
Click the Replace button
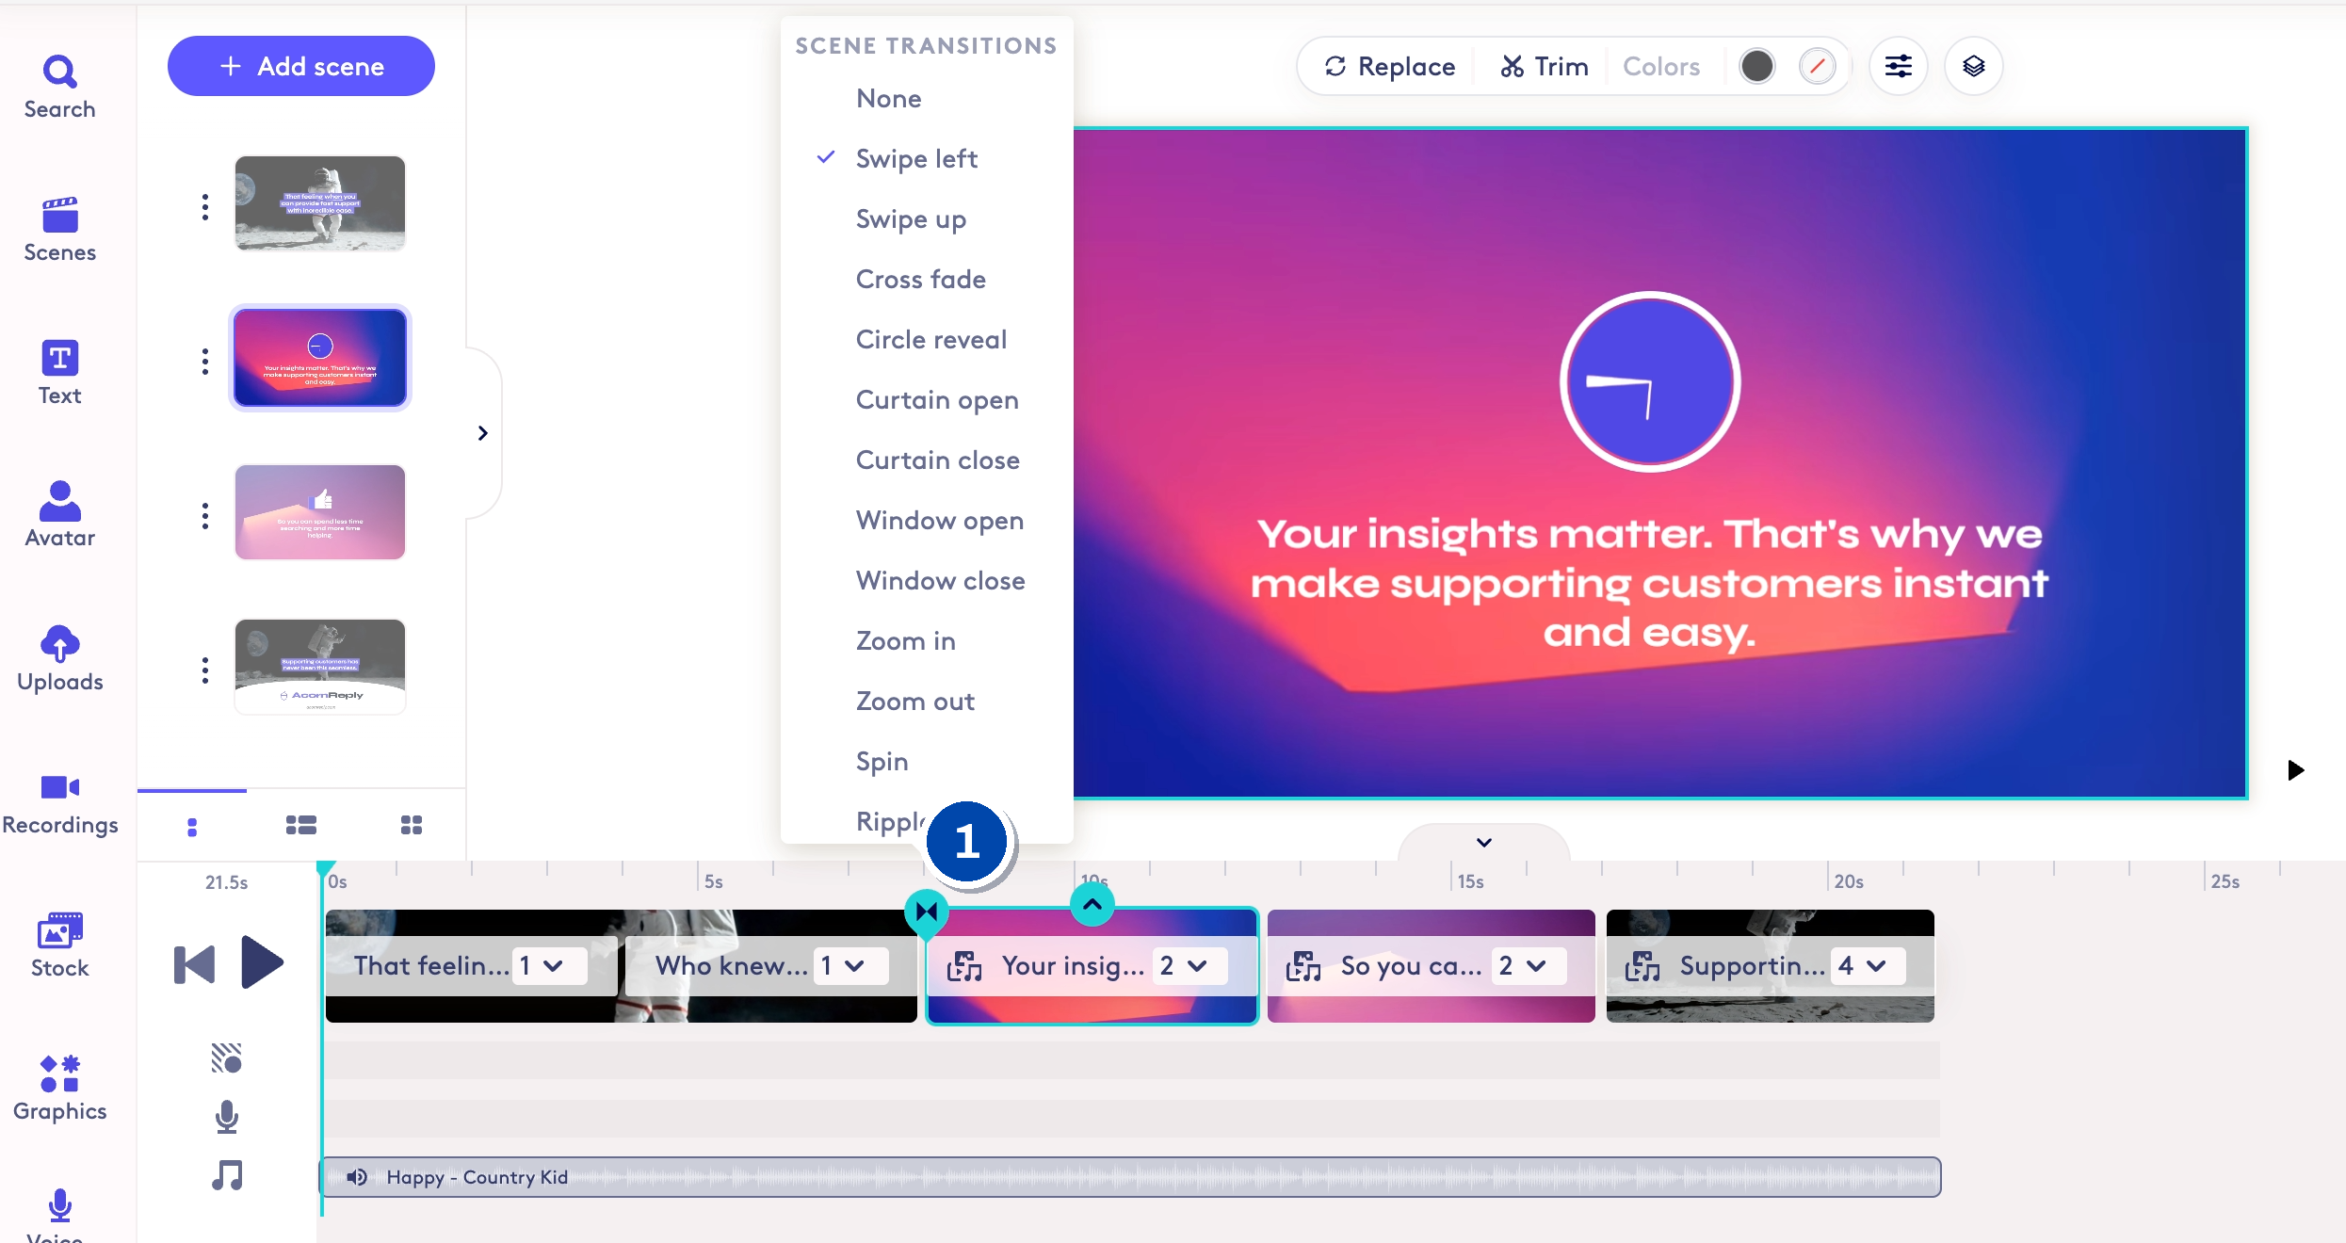[1389, 66]
